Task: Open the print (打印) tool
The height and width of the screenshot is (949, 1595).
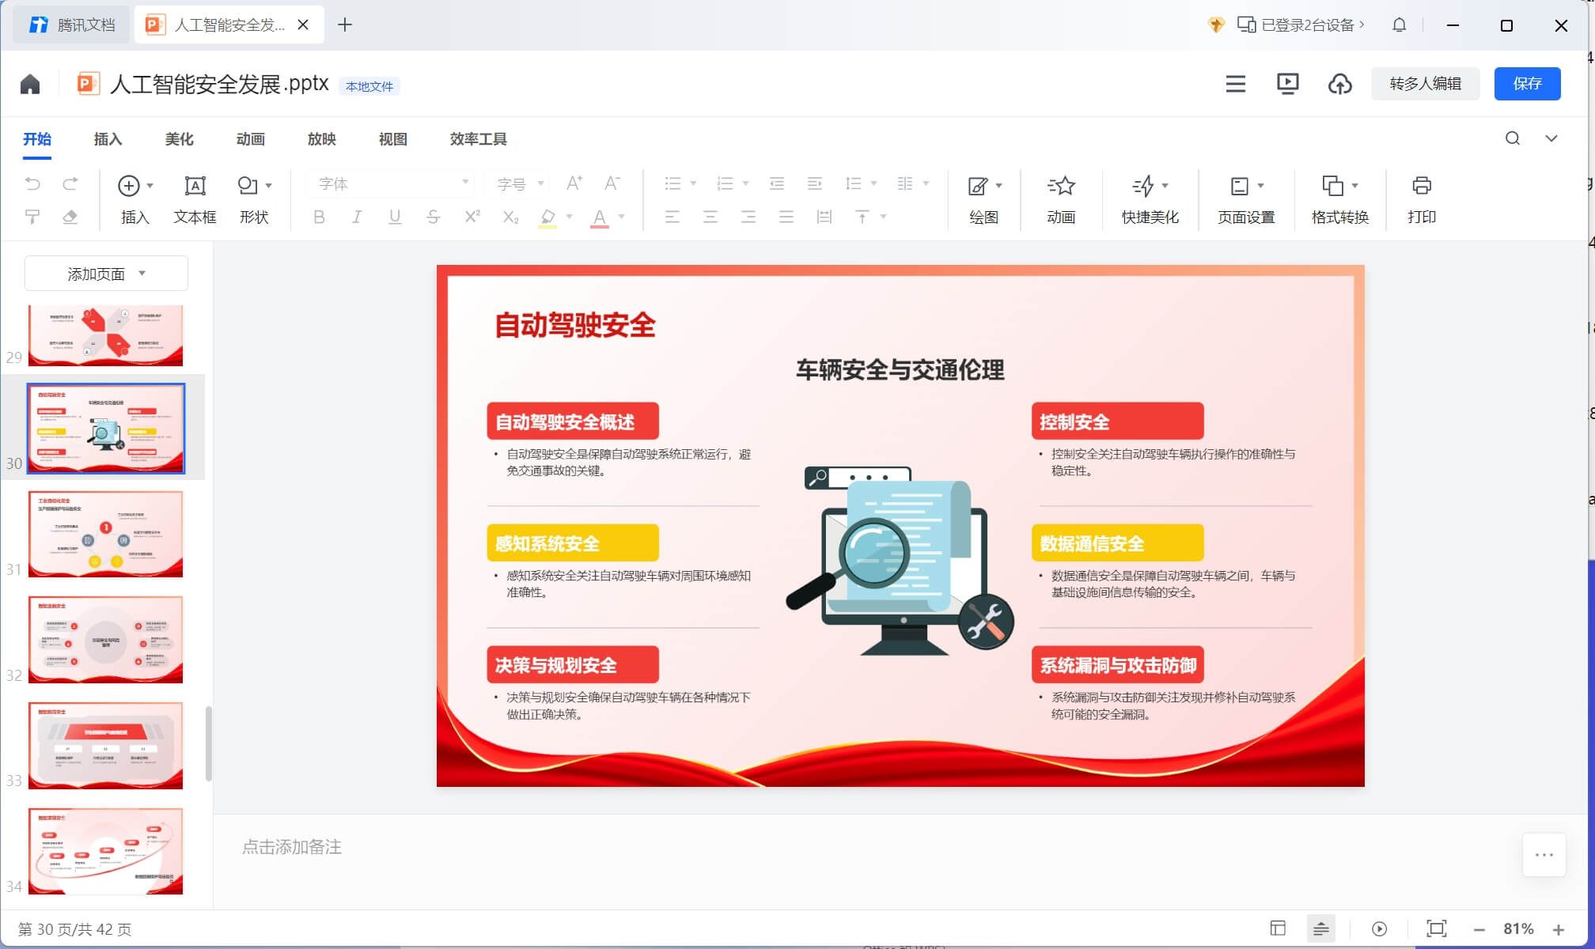Action: pyautogui.click(x=1421, y=200)
